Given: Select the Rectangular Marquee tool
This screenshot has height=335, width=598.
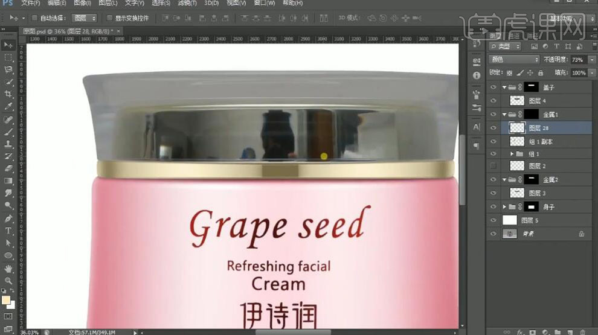Looking at the screenshot, I should click(8, 57).
